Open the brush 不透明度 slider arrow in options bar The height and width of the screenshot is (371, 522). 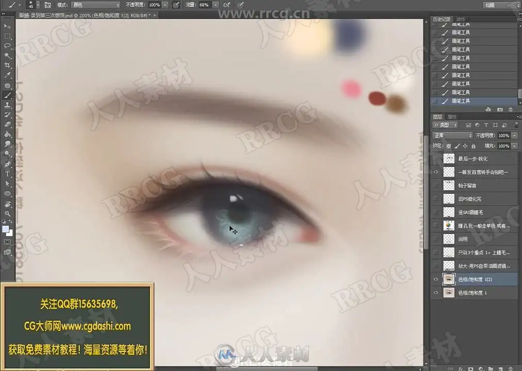click(165, 5)
